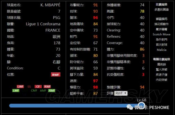Viewport: 175px width, 115px height.
Task: Click the 魔術師 COM playing style
Action: click(161, 64)
